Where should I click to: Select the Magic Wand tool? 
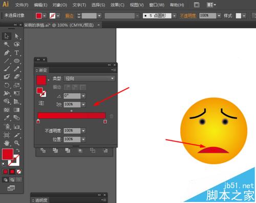[x=7, y=44]
